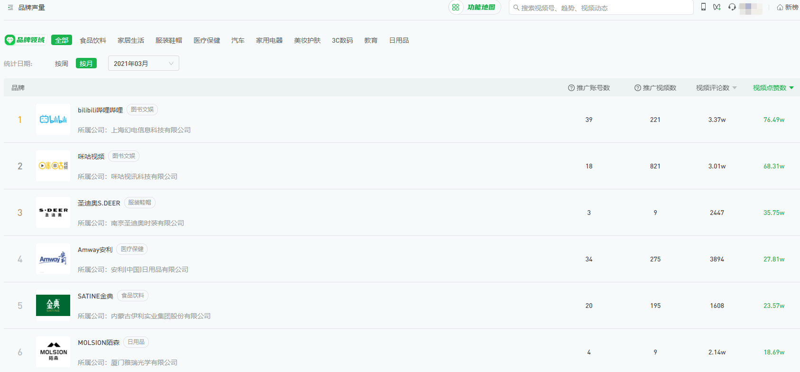Open the customer service headset icon
This screenshot has height=372, width=800.
pos(732,7)
